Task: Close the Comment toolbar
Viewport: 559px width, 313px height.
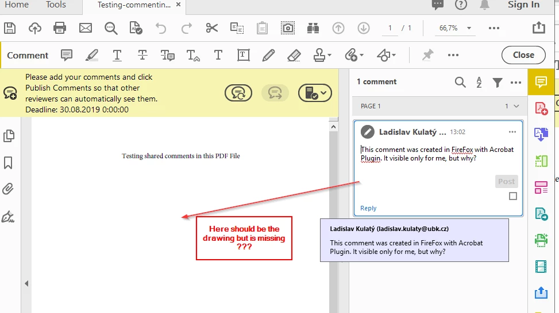Action: (523, 55)
